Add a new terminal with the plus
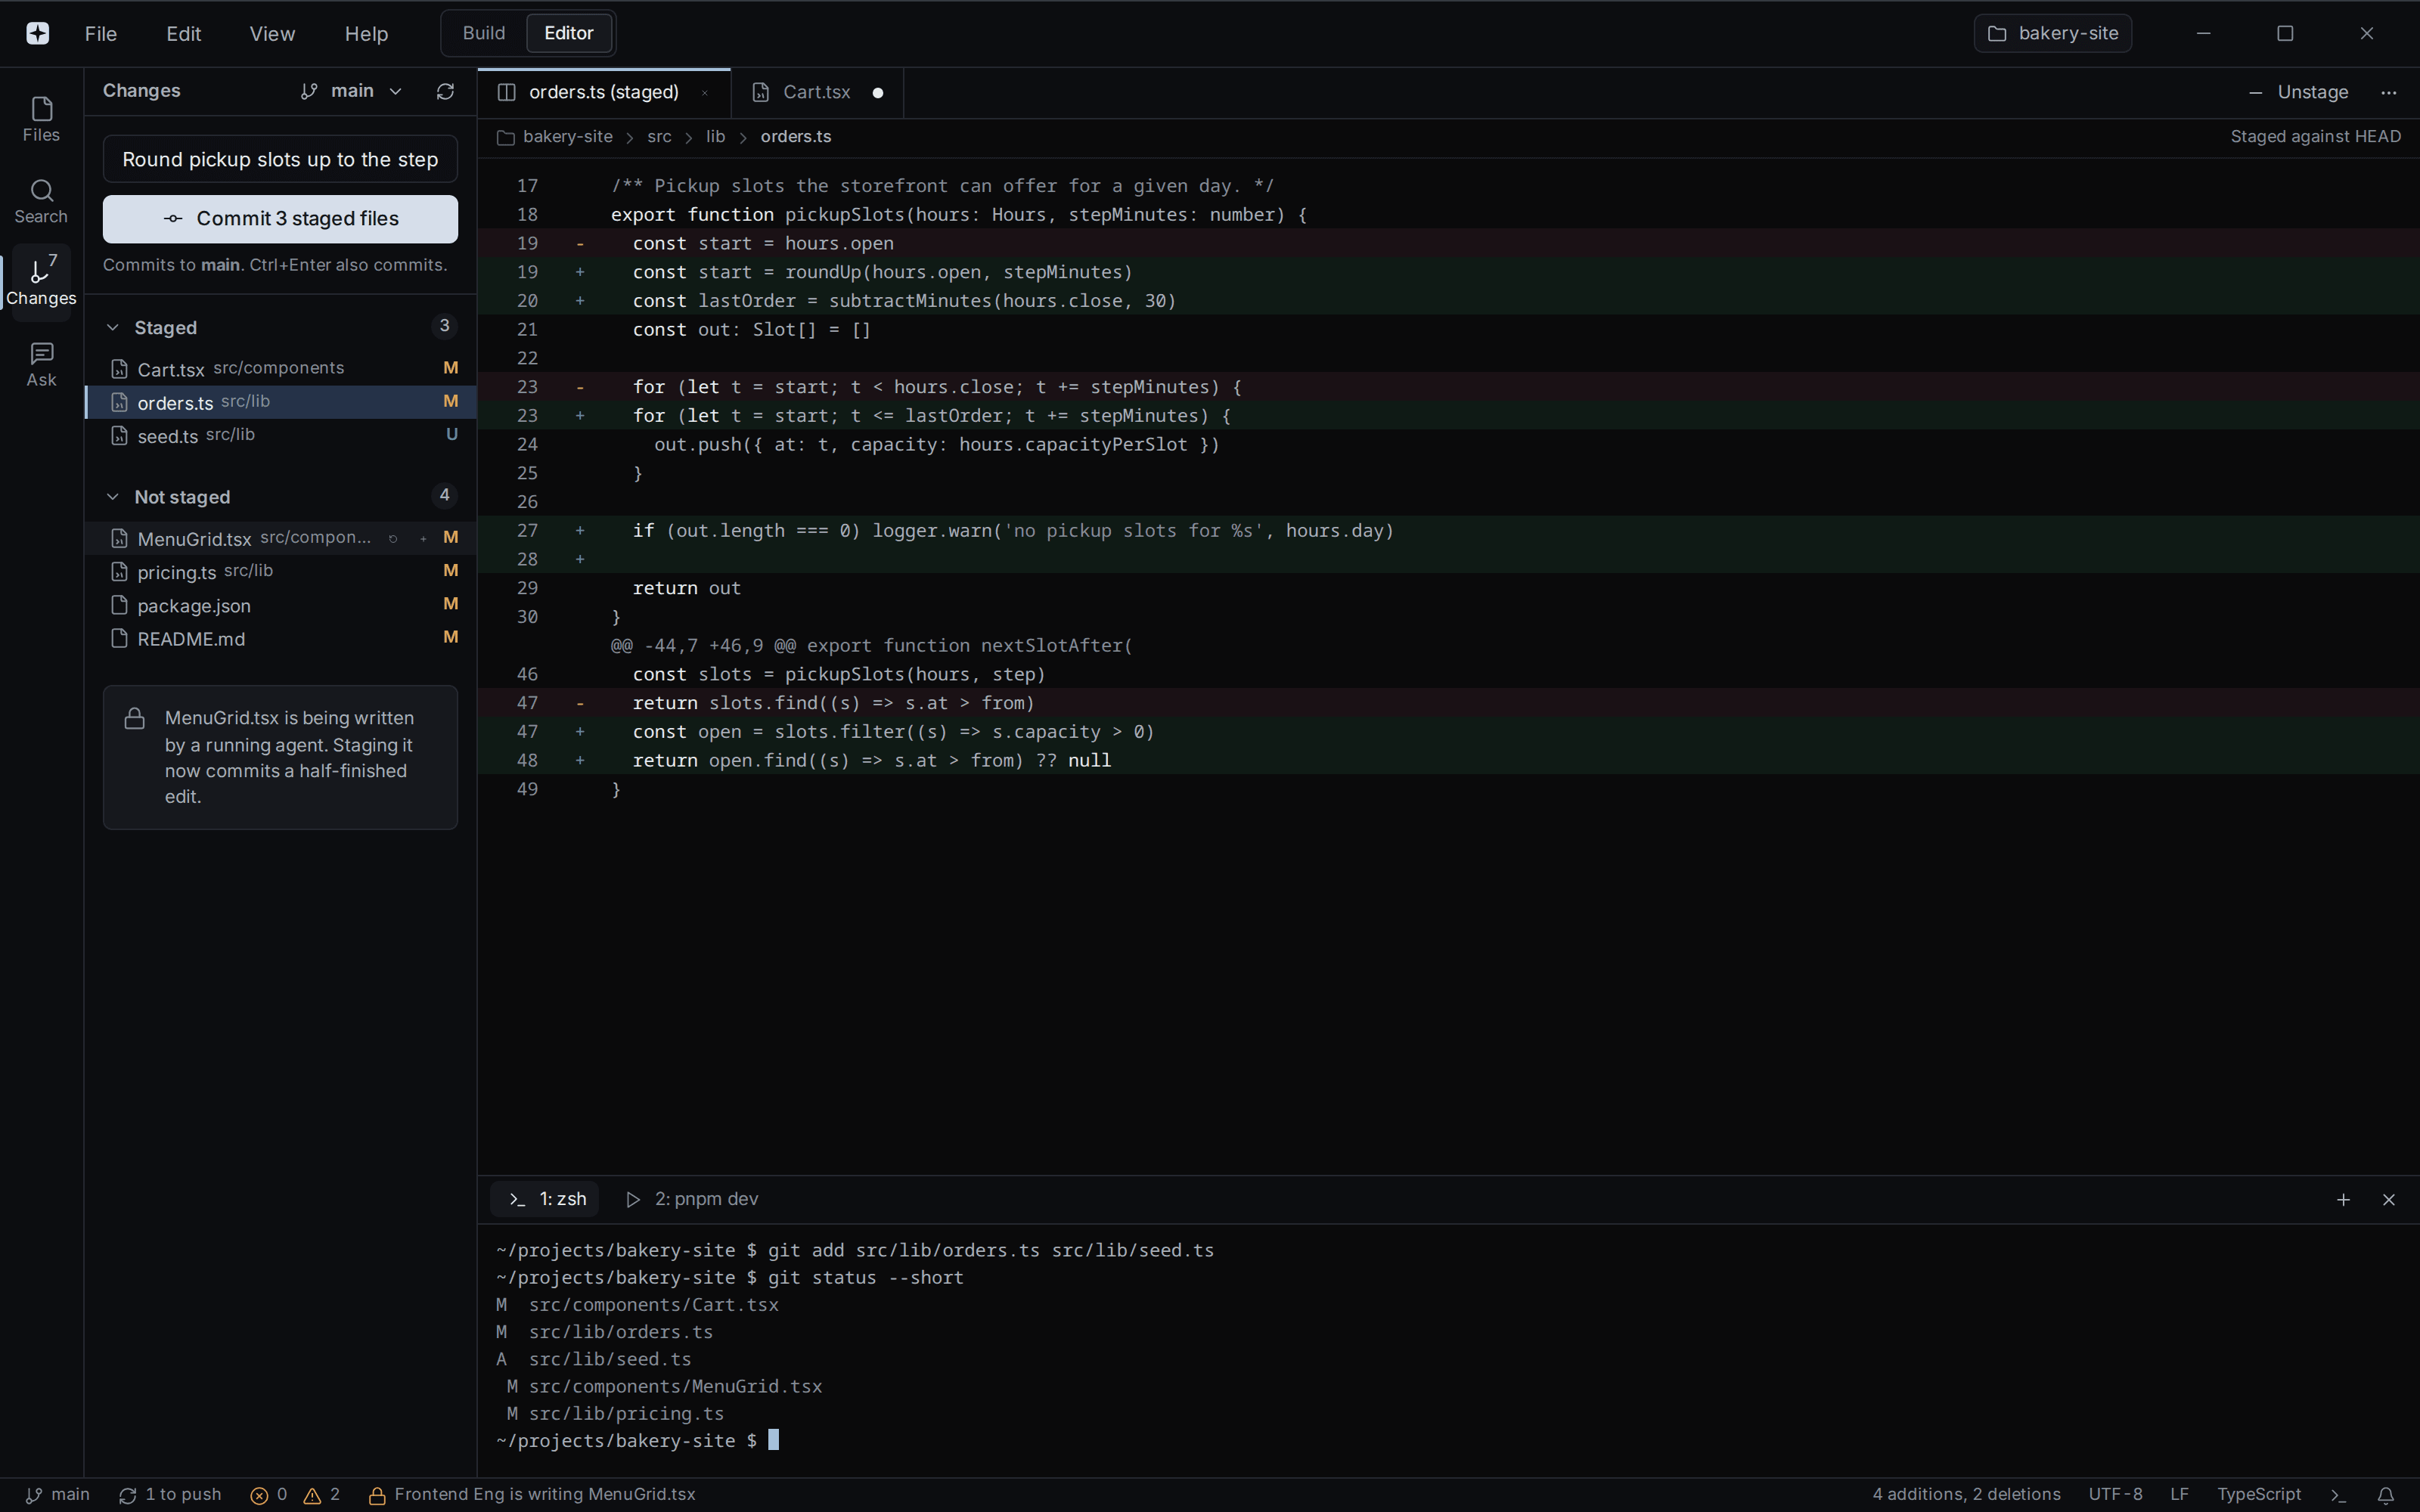The height and width of the screenshot is (1512, 2420). [2343, 1199]
